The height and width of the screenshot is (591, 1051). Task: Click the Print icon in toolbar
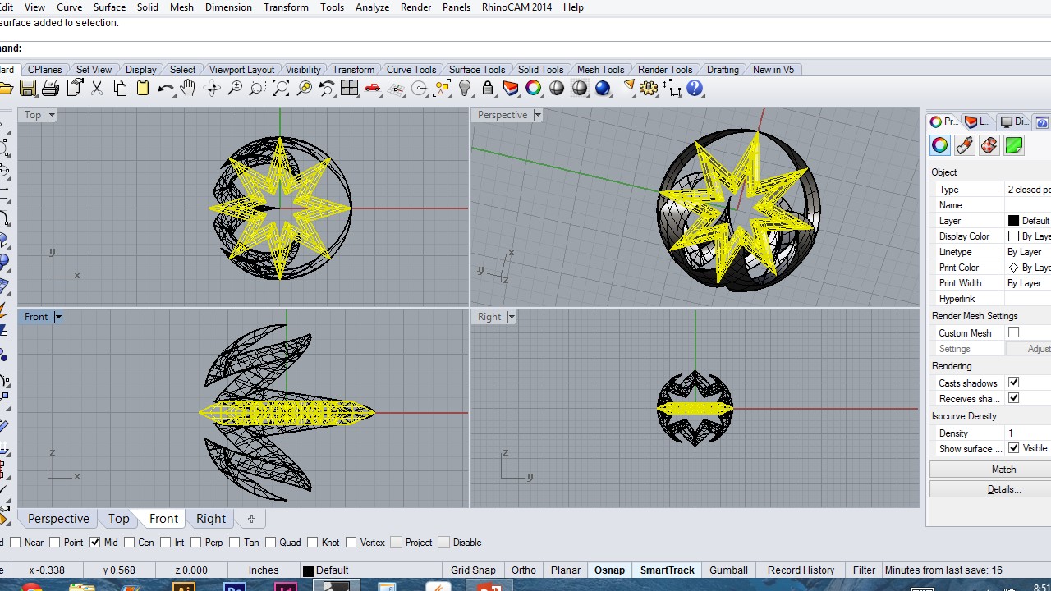[51, 88]
